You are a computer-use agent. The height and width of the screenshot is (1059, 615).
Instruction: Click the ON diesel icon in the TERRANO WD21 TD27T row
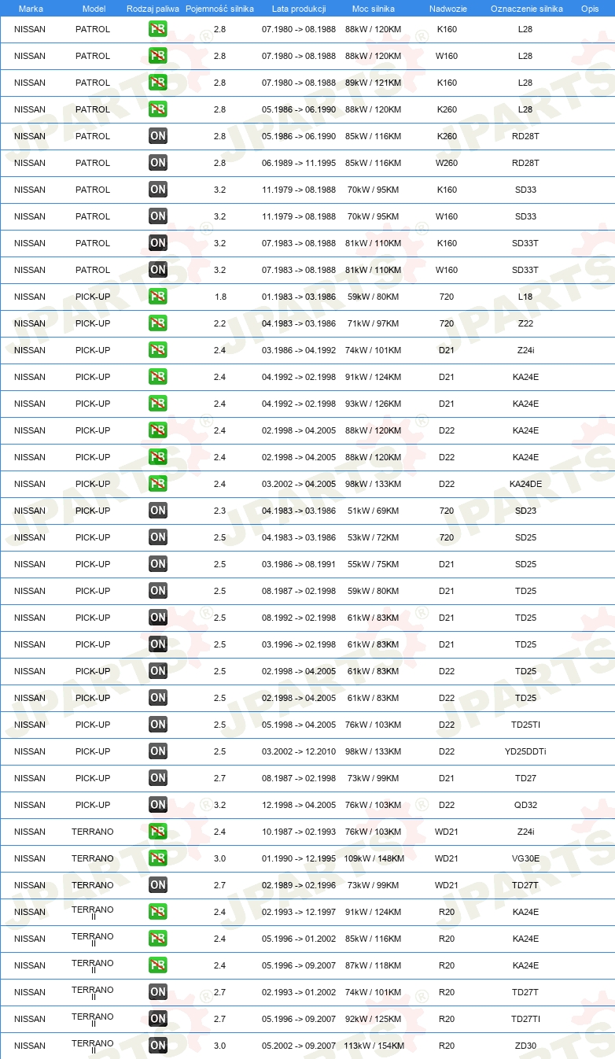pyautogui.click(x=158, y=885)
